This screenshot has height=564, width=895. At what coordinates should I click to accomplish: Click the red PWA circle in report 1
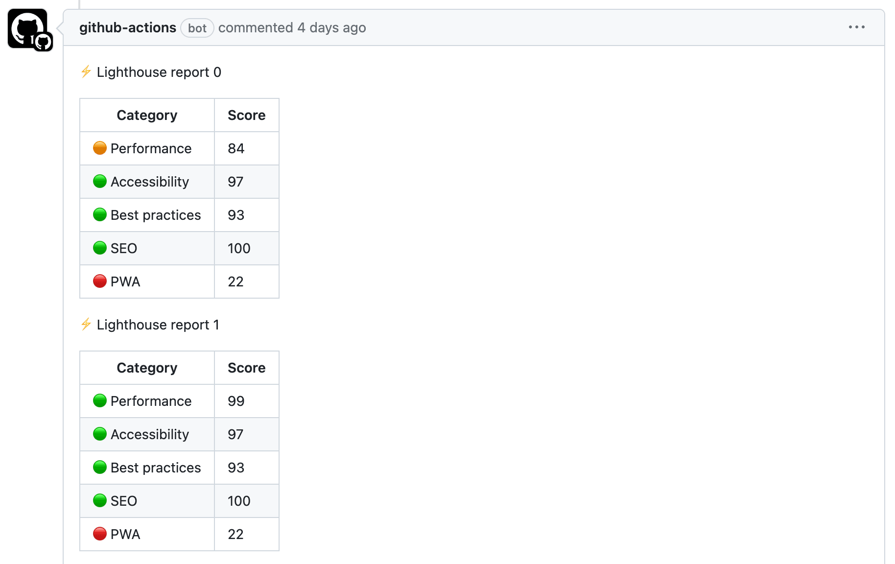tap(100, 534)
